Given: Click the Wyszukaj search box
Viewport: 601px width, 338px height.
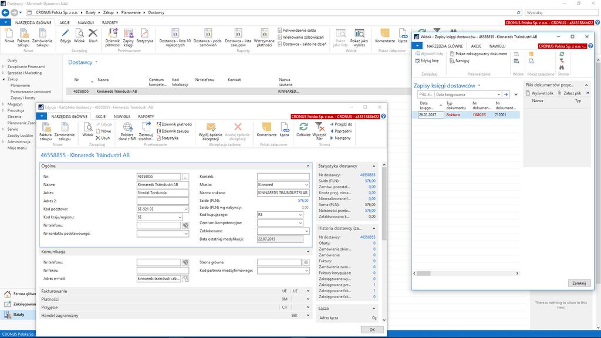Looking at the screenshot, I should click(x=562, y=13).
